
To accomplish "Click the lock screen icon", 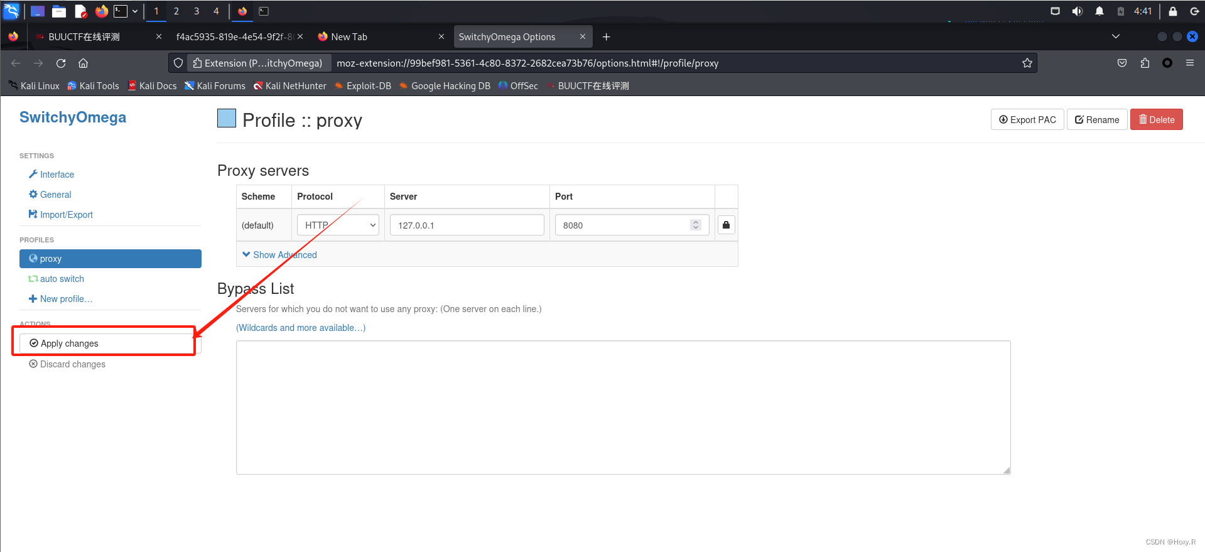I will (x=1172, y=11).
